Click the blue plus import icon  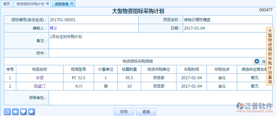257,61
